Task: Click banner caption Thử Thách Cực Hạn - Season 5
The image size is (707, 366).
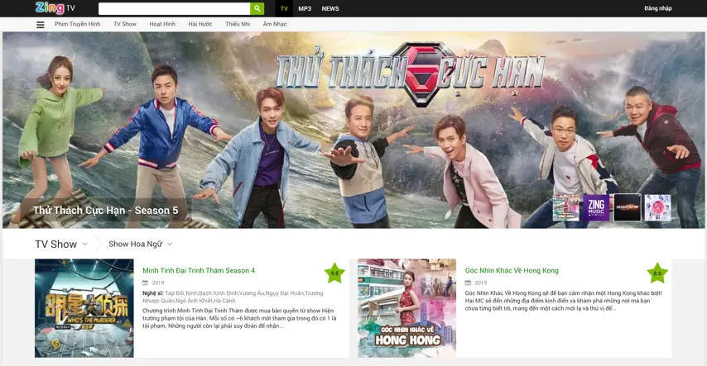Action: coord(105,210)
